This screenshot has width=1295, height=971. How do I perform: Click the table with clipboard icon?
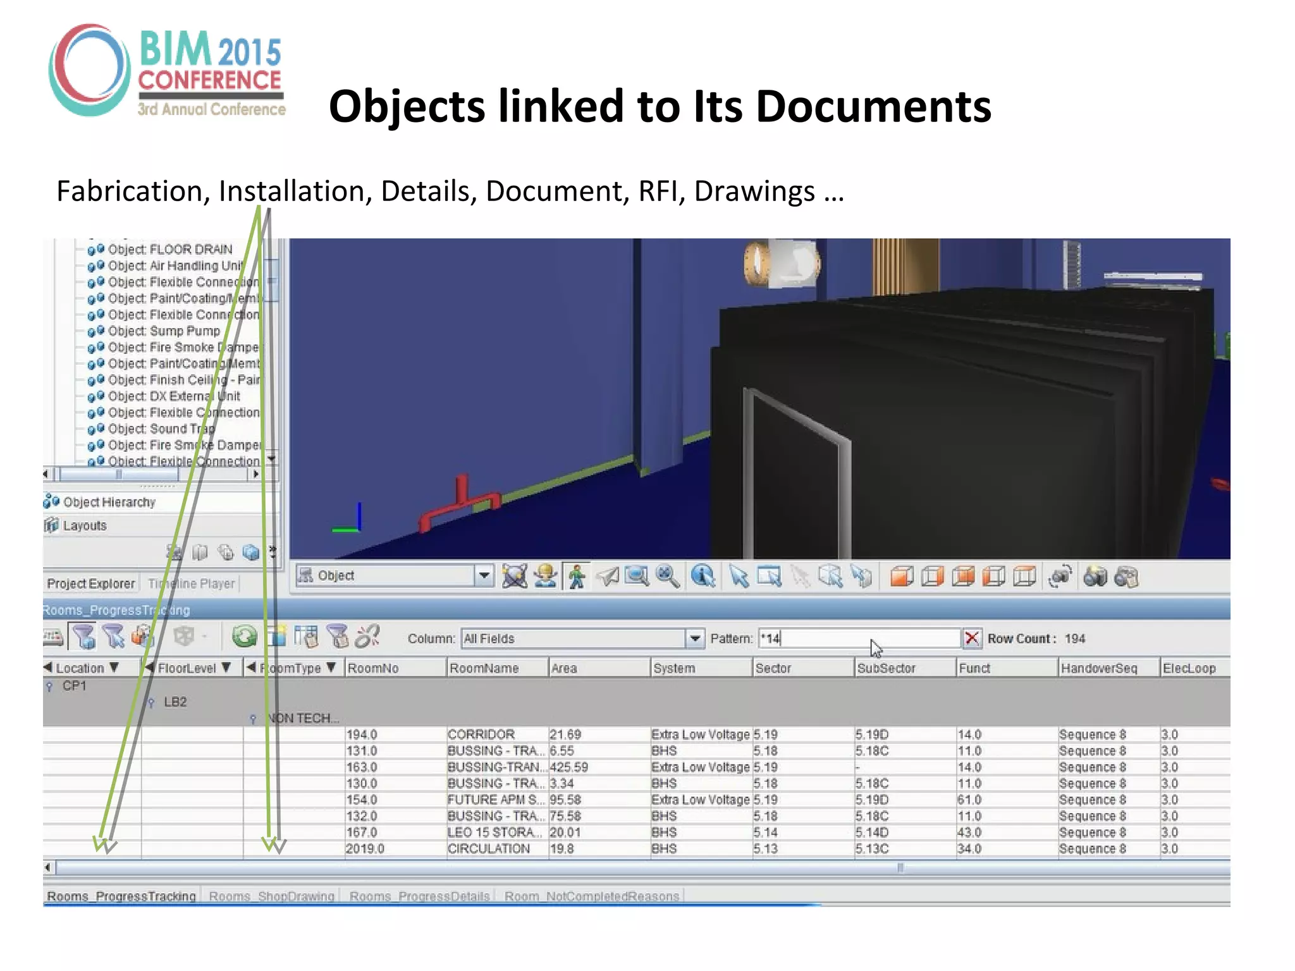pyautogui.click(x=307, y=637)
